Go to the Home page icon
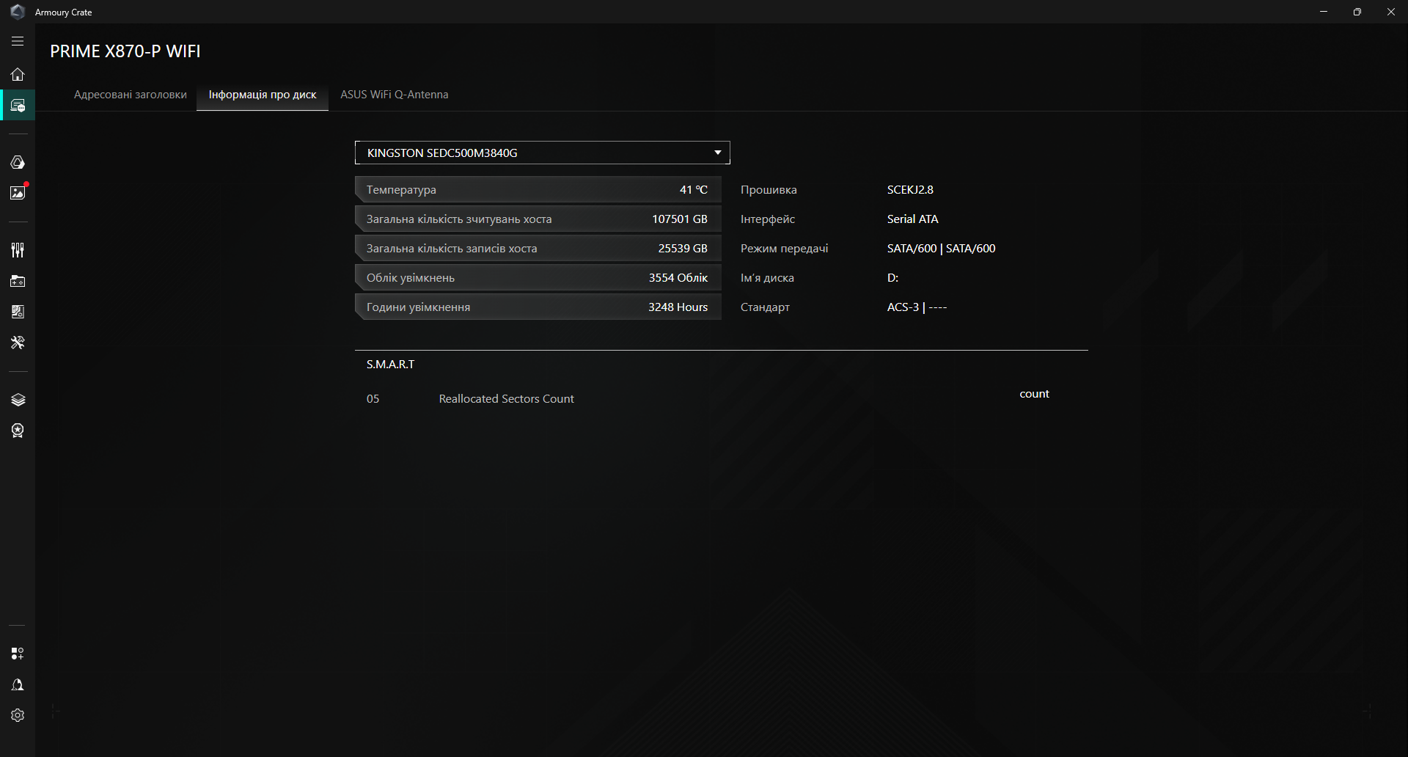 coord(18,74)
